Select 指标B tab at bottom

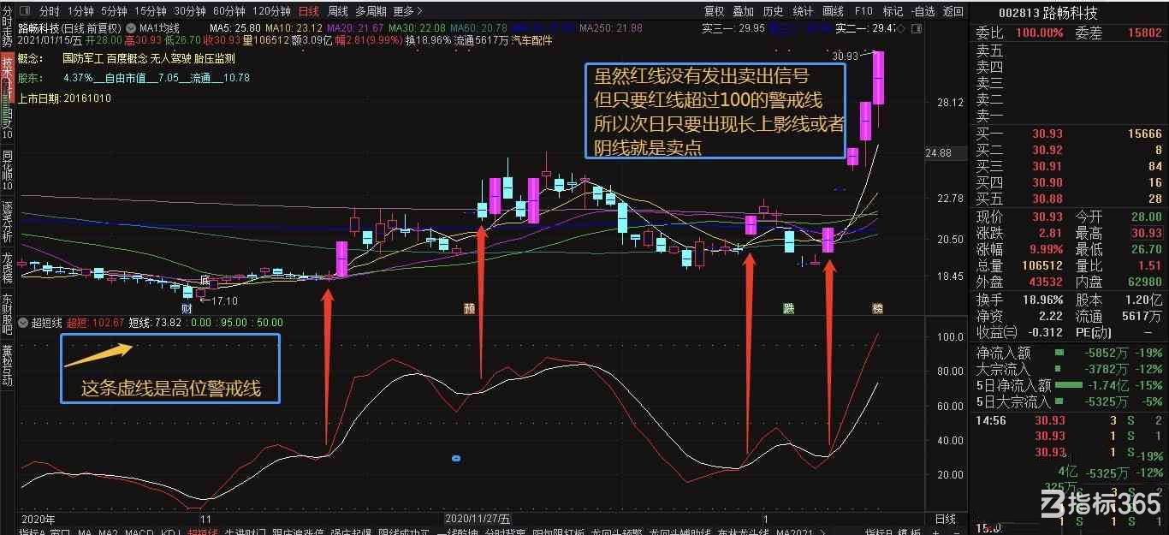pyautogui.click(x=879, y=531)
